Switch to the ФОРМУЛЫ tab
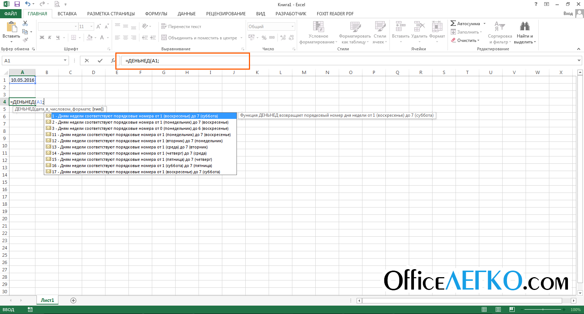Screen dimensions: 584x314 tap(156, 13)
